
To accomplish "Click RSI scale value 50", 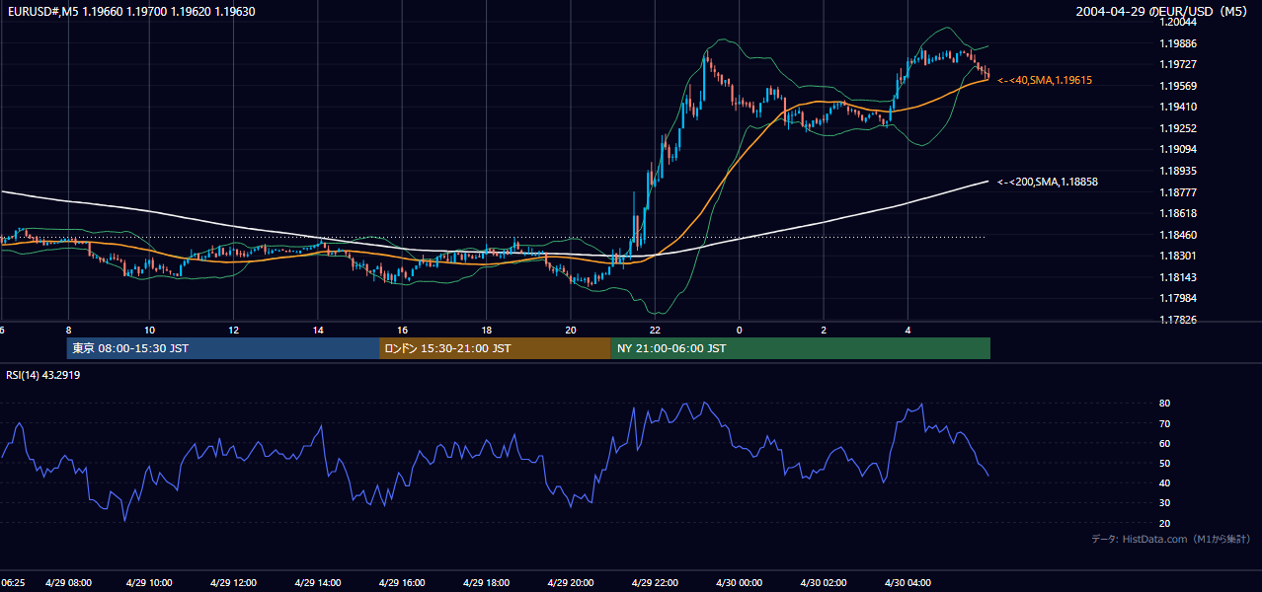I will point(1165,463).
